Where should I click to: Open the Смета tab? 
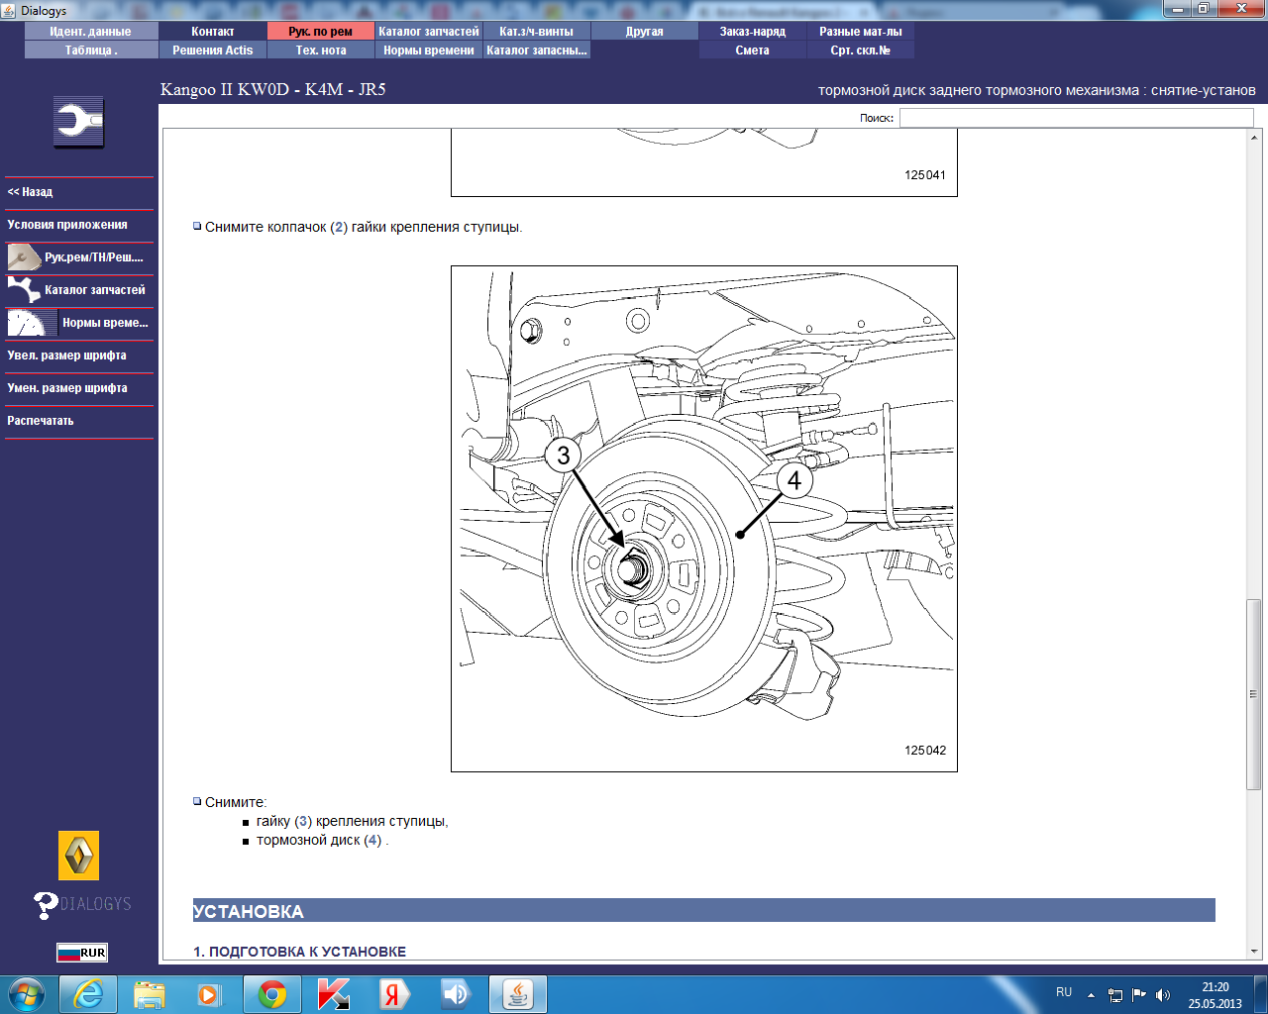753,51
